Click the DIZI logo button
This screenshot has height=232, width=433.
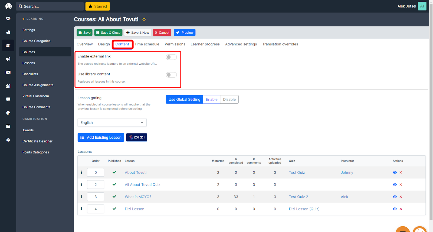click(x=137, y=137)
